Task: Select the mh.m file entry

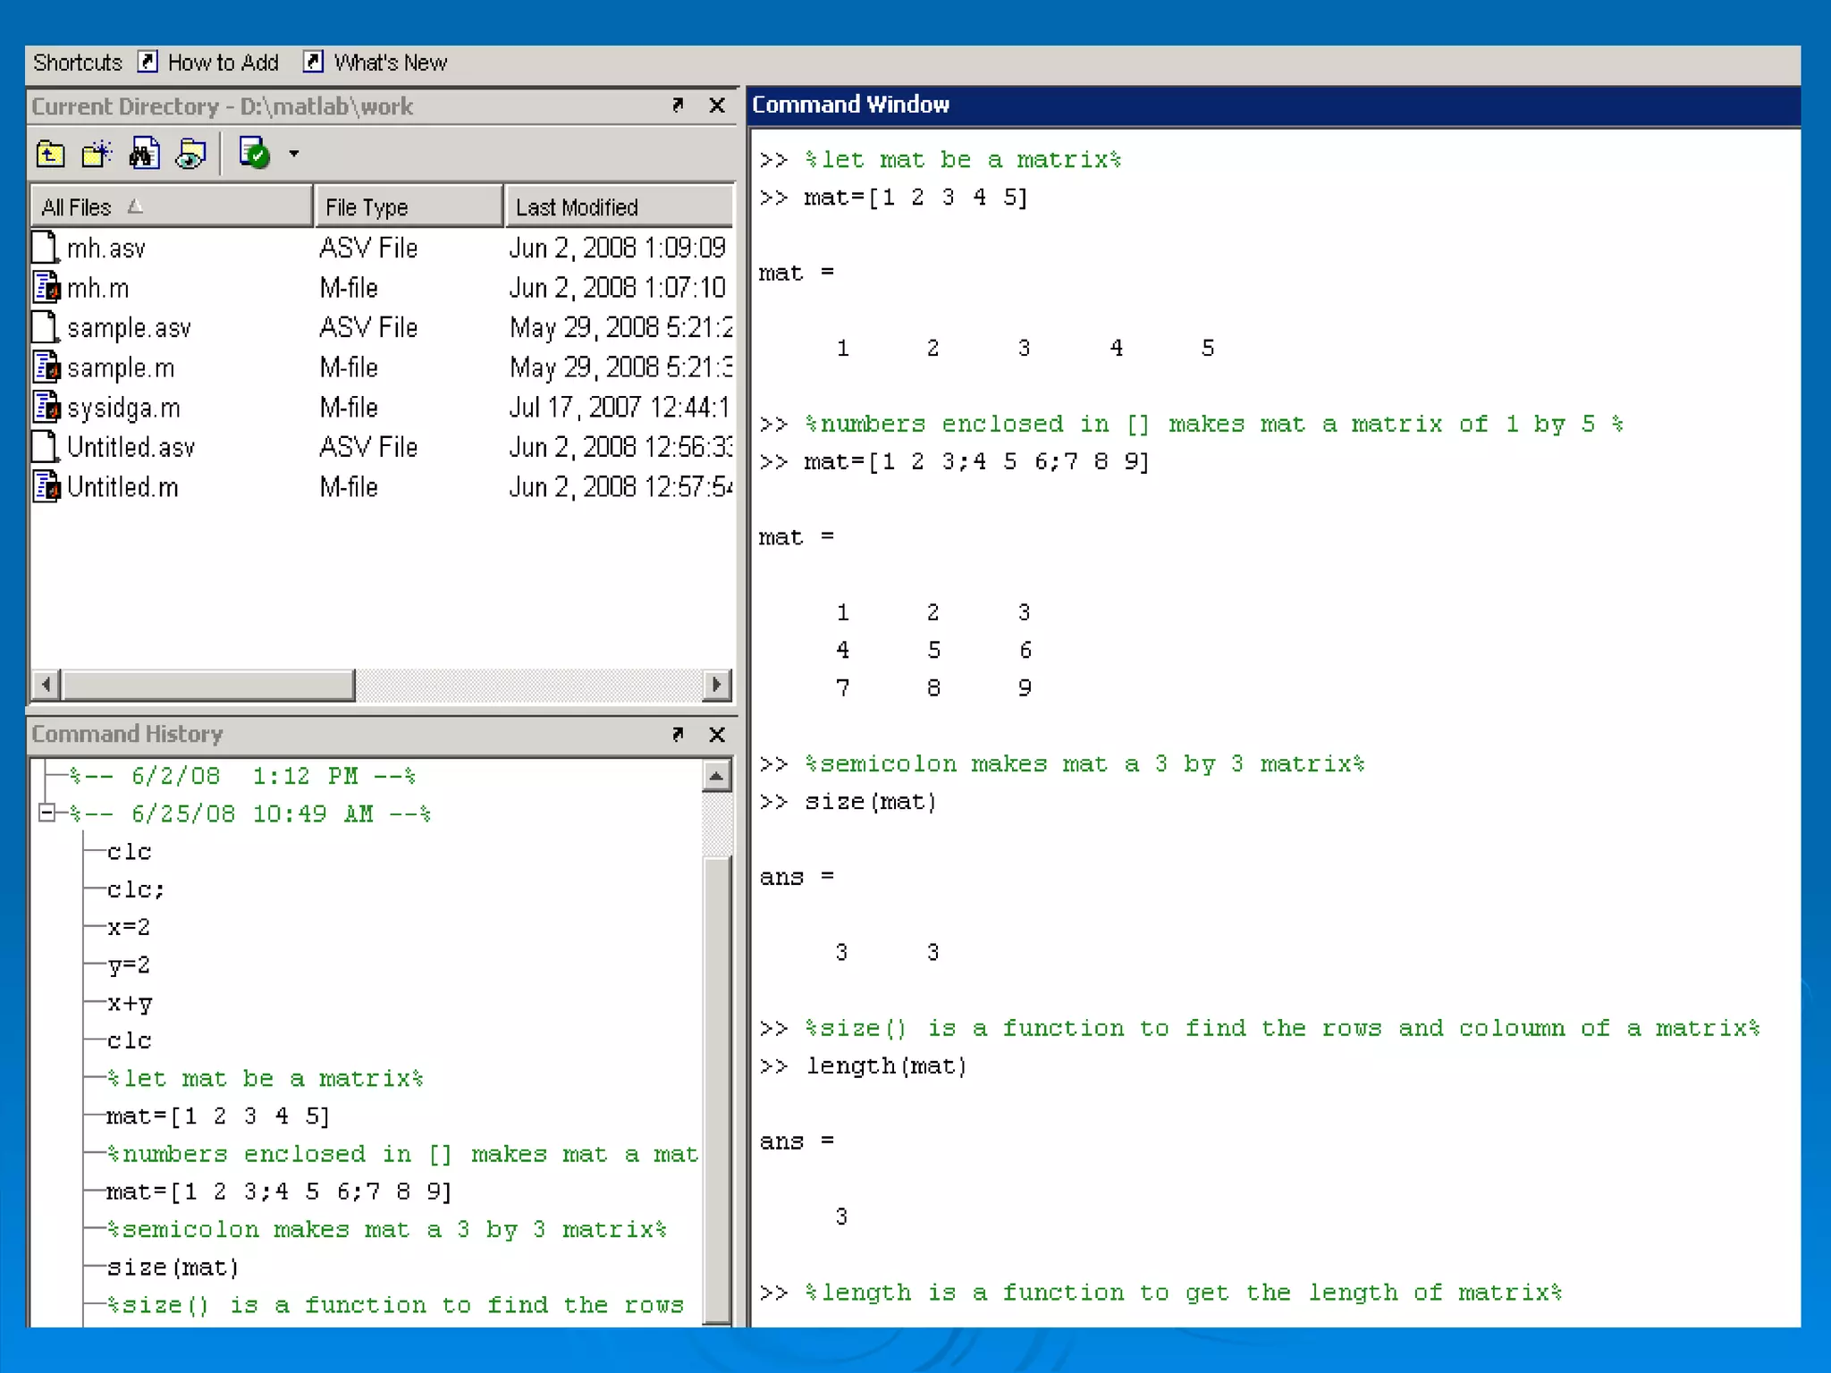Action: point(97,289)
